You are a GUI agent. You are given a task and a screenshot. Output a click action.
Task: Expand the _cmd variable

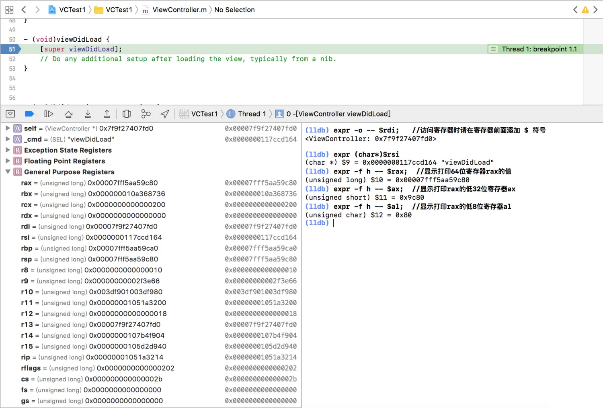tap(8, 139)
